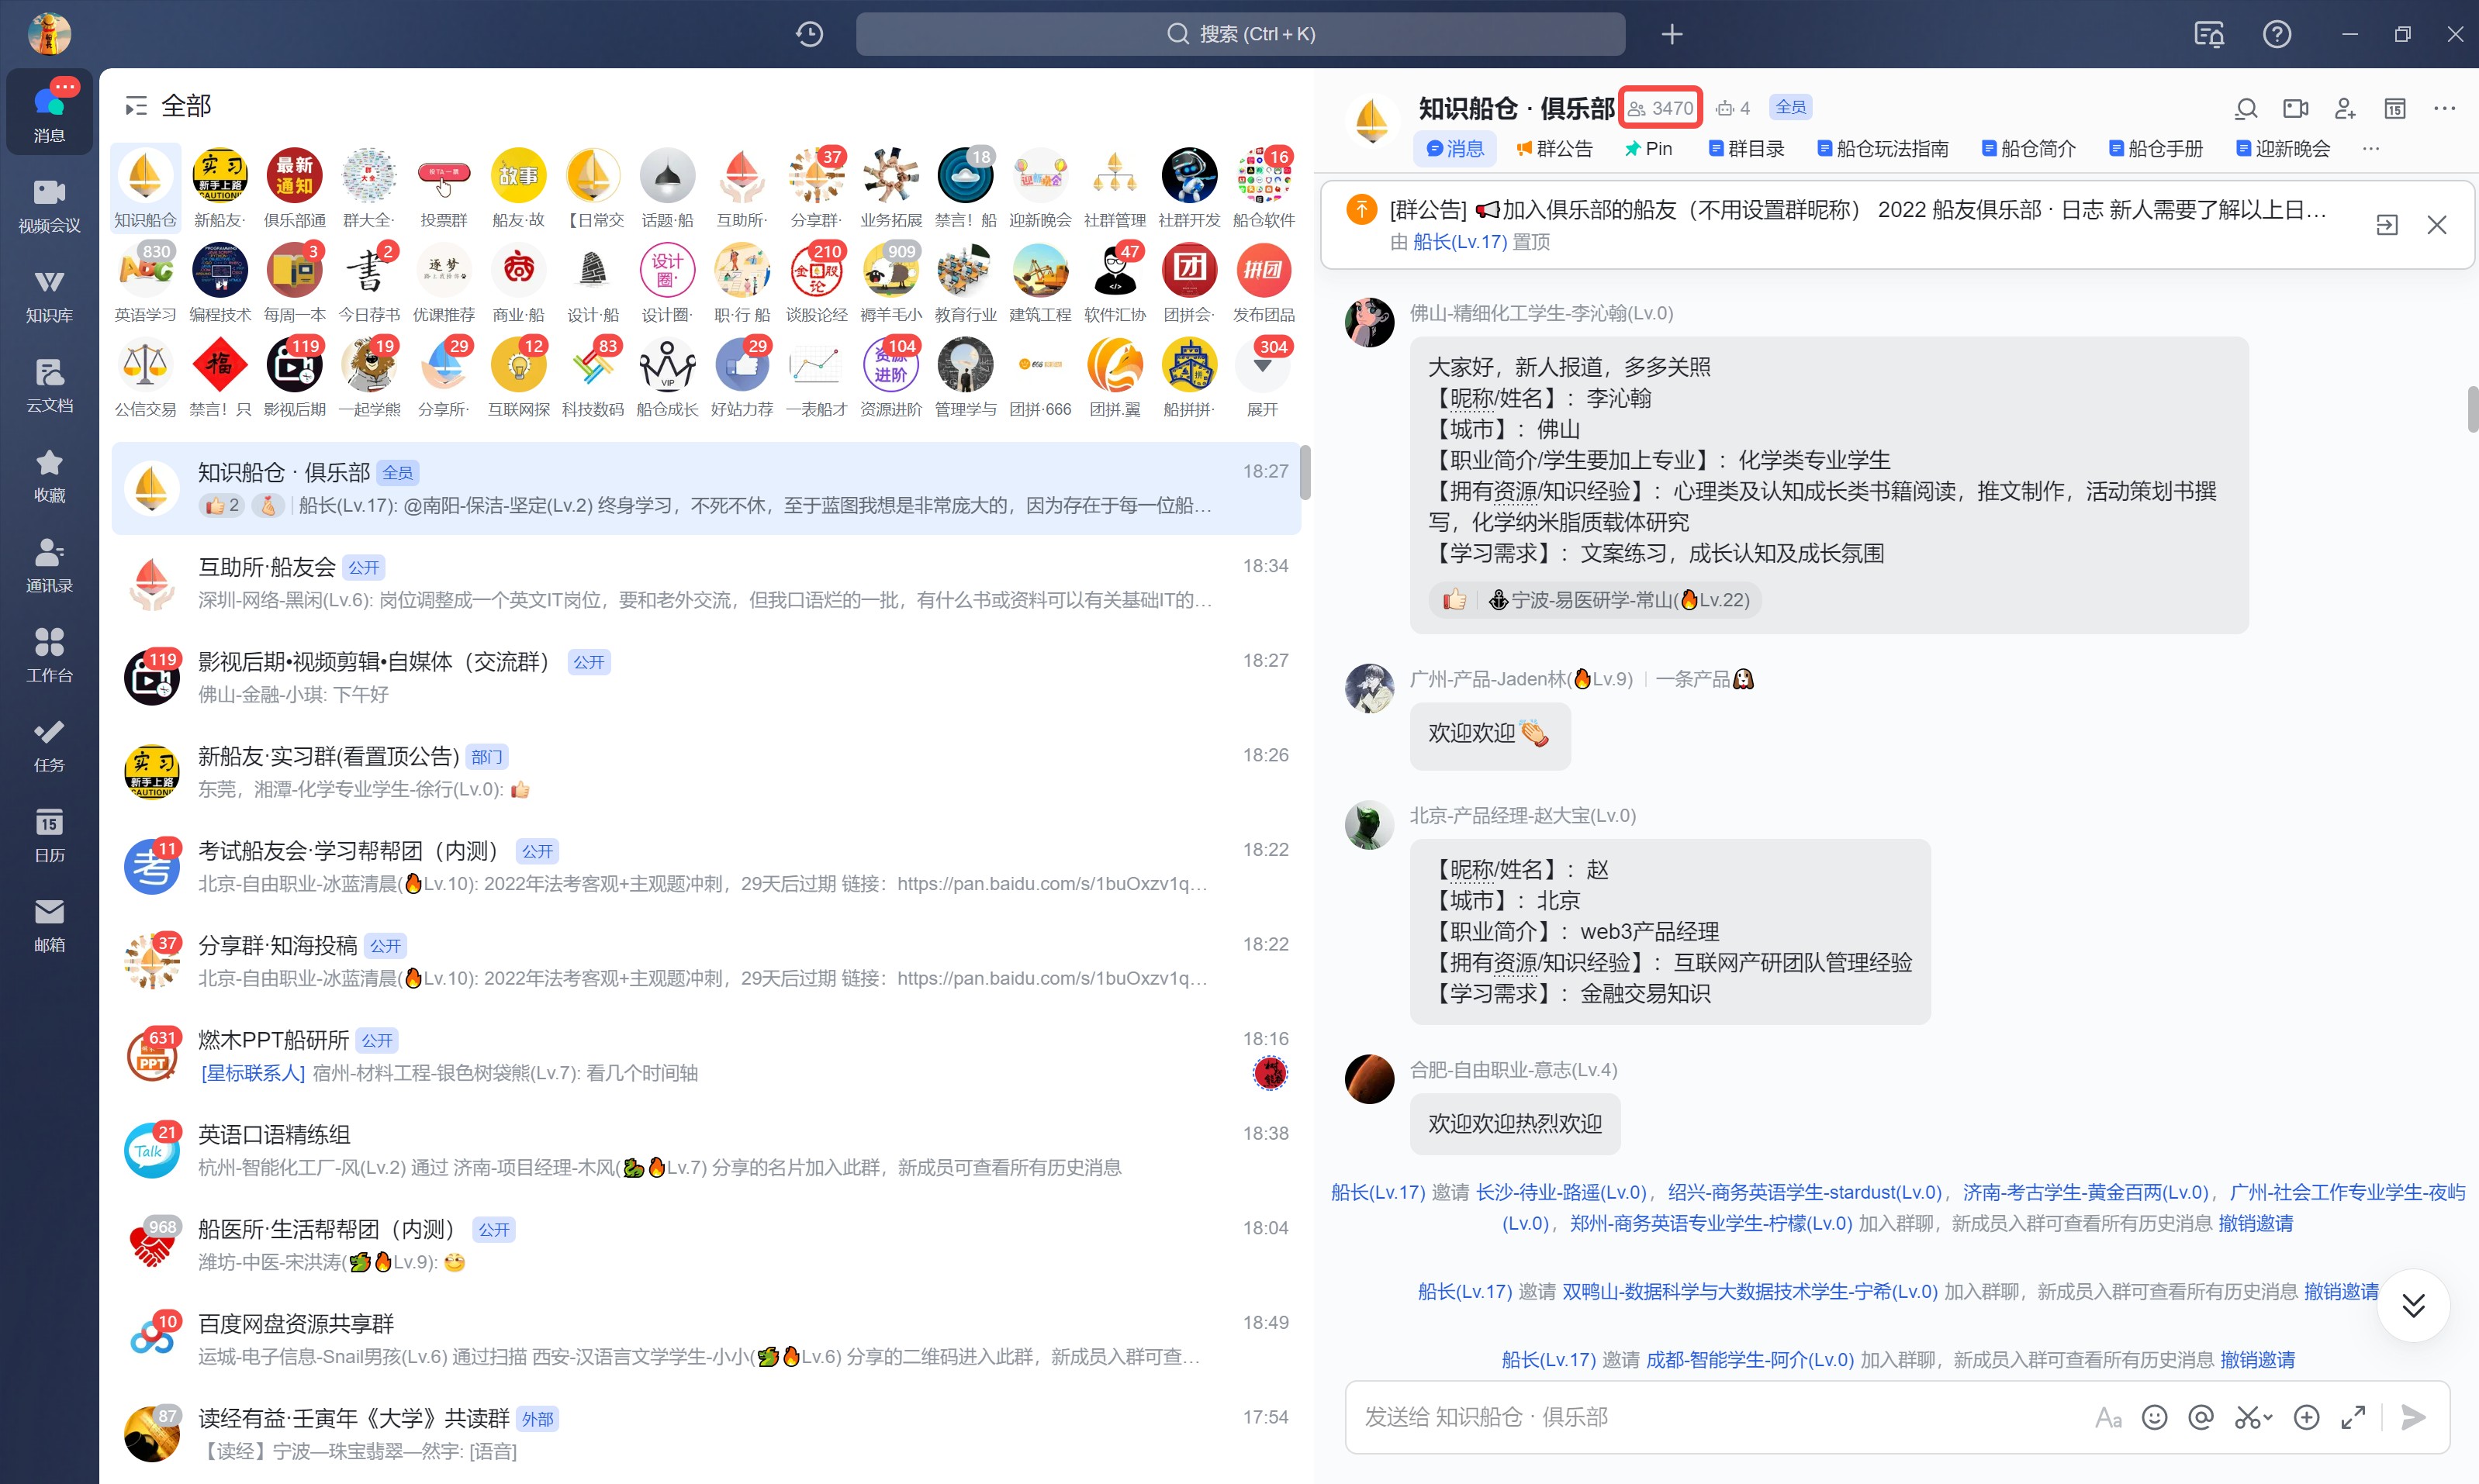Jump to latest messages with down chevrons

coord(2413,1305)
